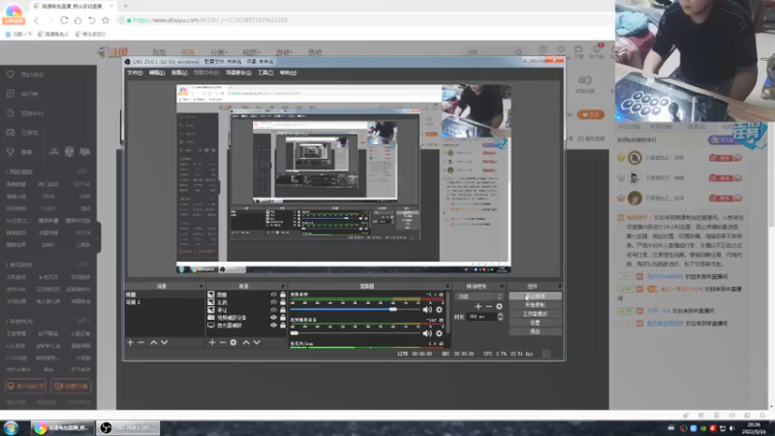Open source properties gear in Sources panel

click(233, 342)
